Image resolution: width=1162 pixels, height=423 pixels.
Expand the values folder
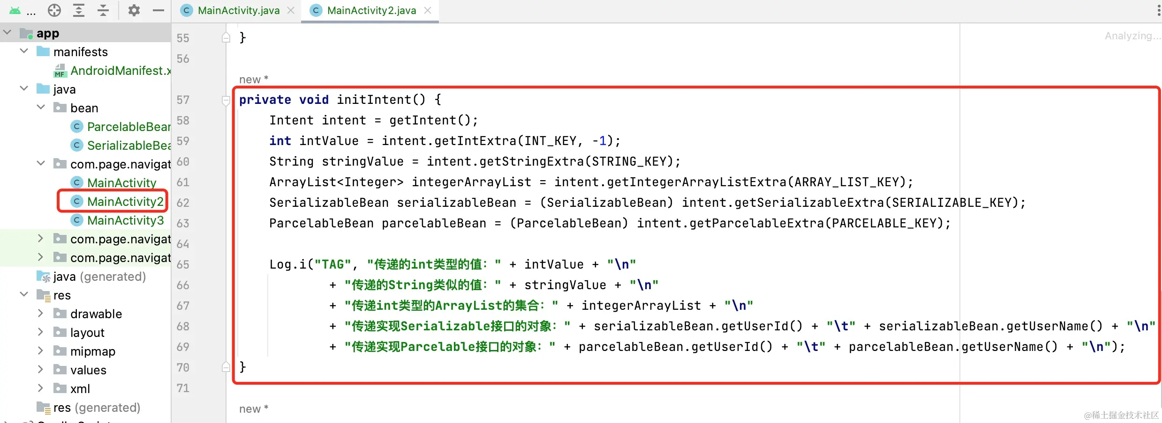point(40,369)
